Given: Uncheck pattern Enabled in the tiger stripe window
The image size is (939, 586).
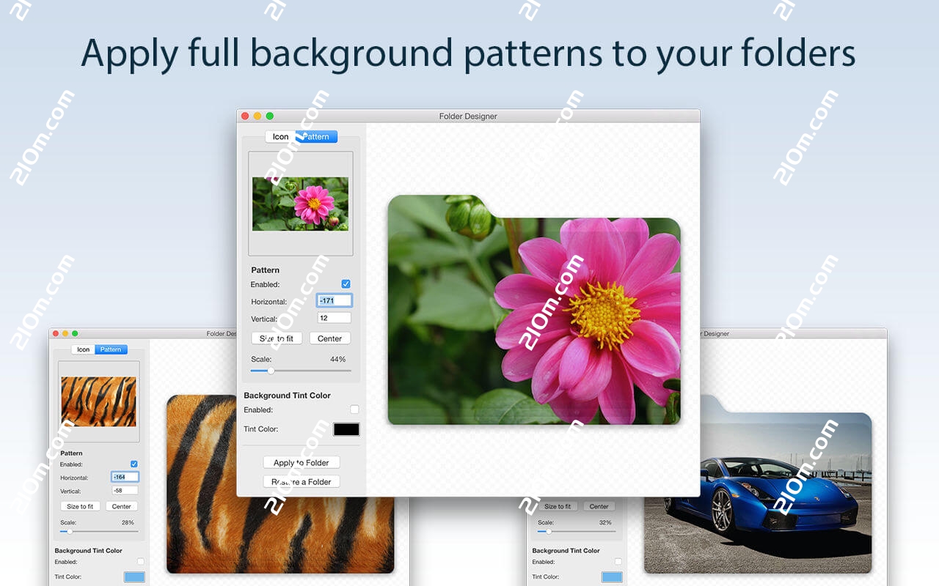Looking at the screenshot, I should [x=134, y=464].
